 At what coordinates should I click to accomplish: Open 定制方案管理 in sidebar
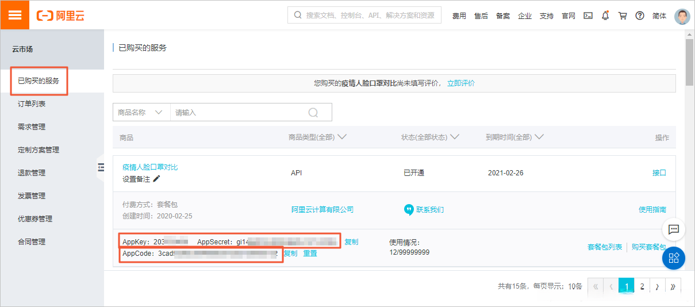coord(39,150)
